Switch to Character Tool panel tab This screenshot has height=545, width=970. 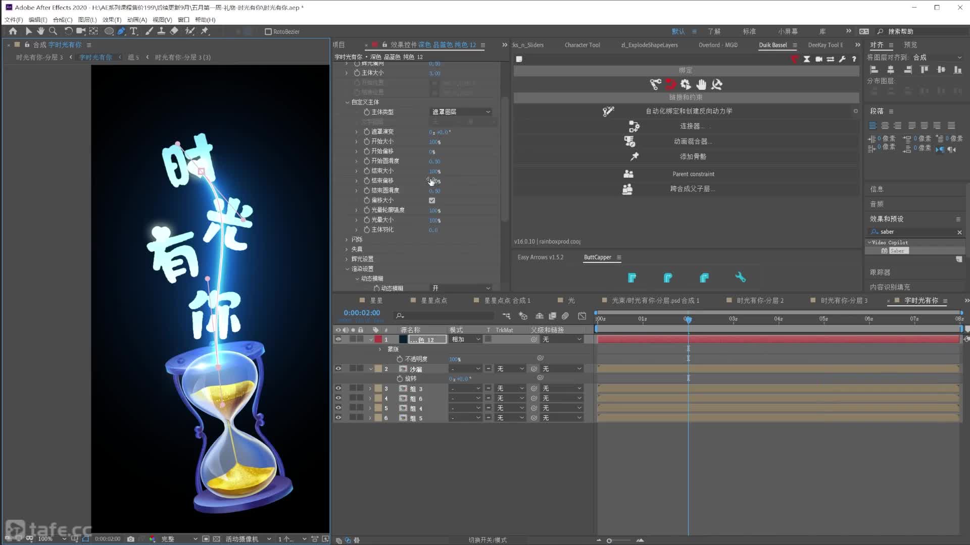(582, 45)
